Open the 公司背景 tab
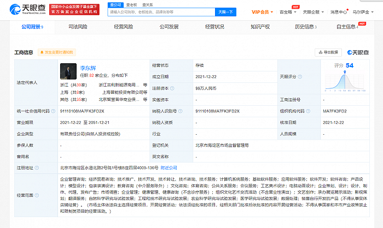The image size is (383, 228). click(x=32, y=27)
